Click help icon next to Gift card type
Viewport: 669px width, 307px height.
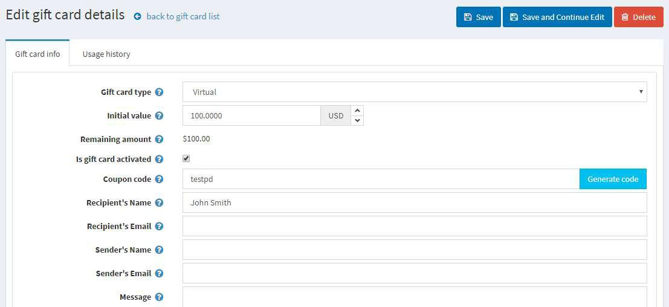[159, 92]
